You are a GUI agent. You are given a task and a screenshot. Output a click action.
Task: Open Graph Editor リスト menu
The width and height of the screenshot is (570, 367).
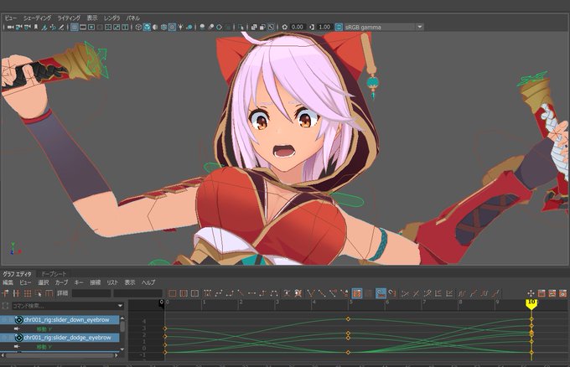click(x=112, y=282)
